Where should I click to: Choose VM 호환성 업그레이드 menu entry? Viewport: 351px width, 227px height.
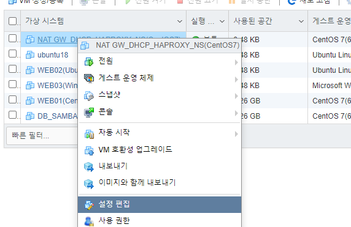(x=160, y=150)
